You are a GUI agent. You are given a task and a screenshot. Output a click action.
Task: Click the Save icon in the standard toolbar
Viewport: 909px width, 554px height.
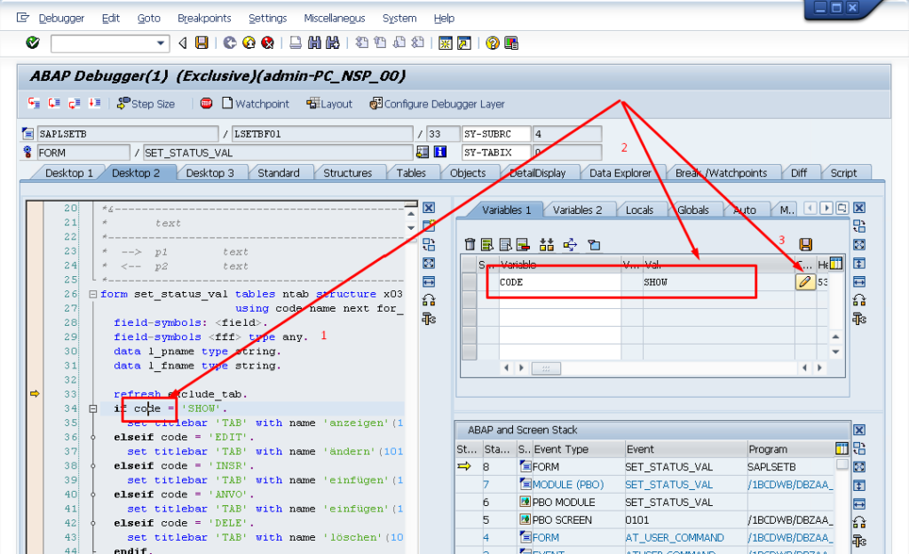point(202,43)
